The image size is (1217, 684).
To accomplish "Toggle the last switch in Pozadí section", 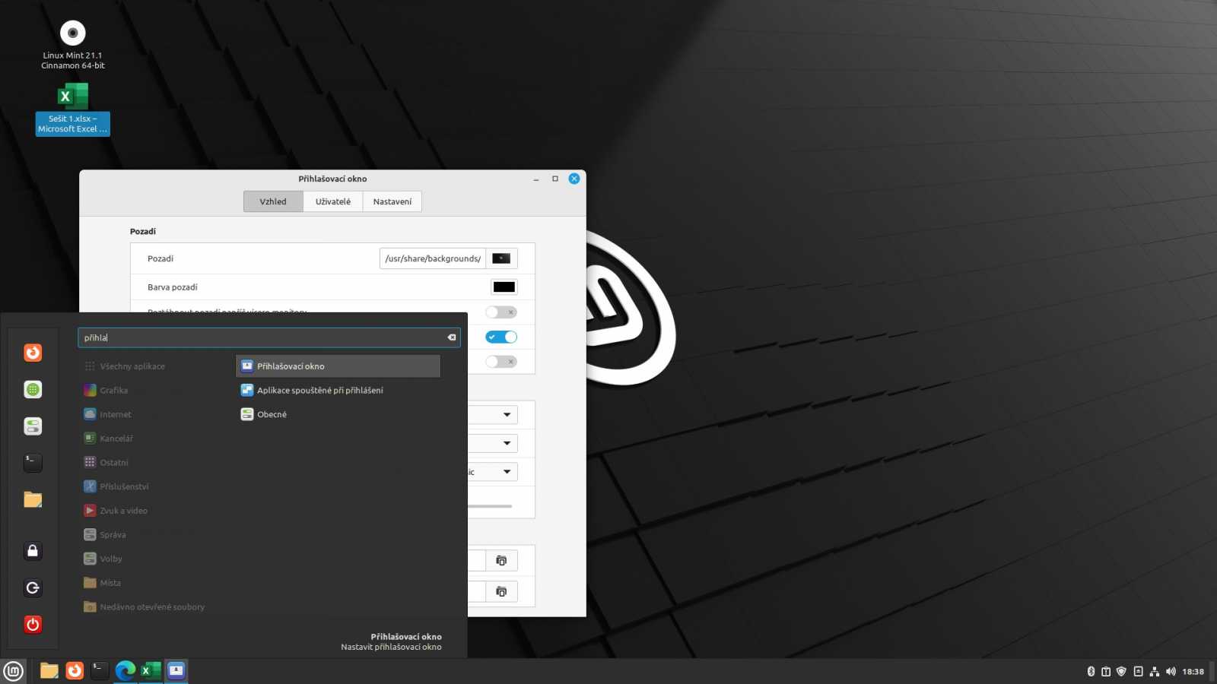I will pos(501,362).
